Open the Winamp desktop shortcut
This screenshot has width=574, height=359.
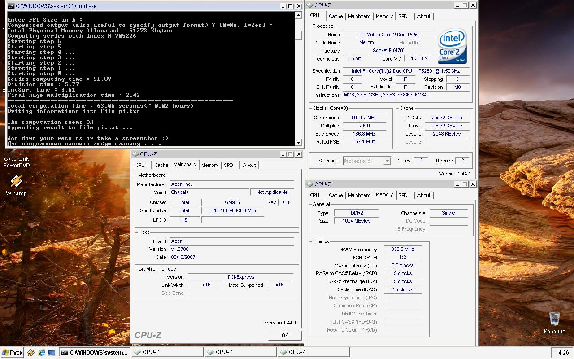pyautogui.click(x=16, y=184)
